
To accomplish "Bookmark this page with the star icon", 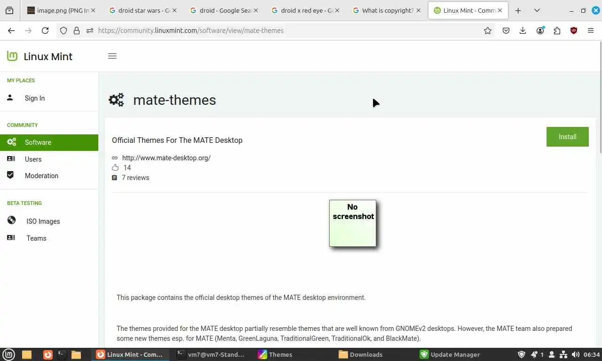I will pyautogui.click(x=488, y=31).
